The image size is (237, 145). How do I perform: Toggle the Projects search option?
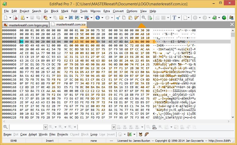[x=63, y=134]
